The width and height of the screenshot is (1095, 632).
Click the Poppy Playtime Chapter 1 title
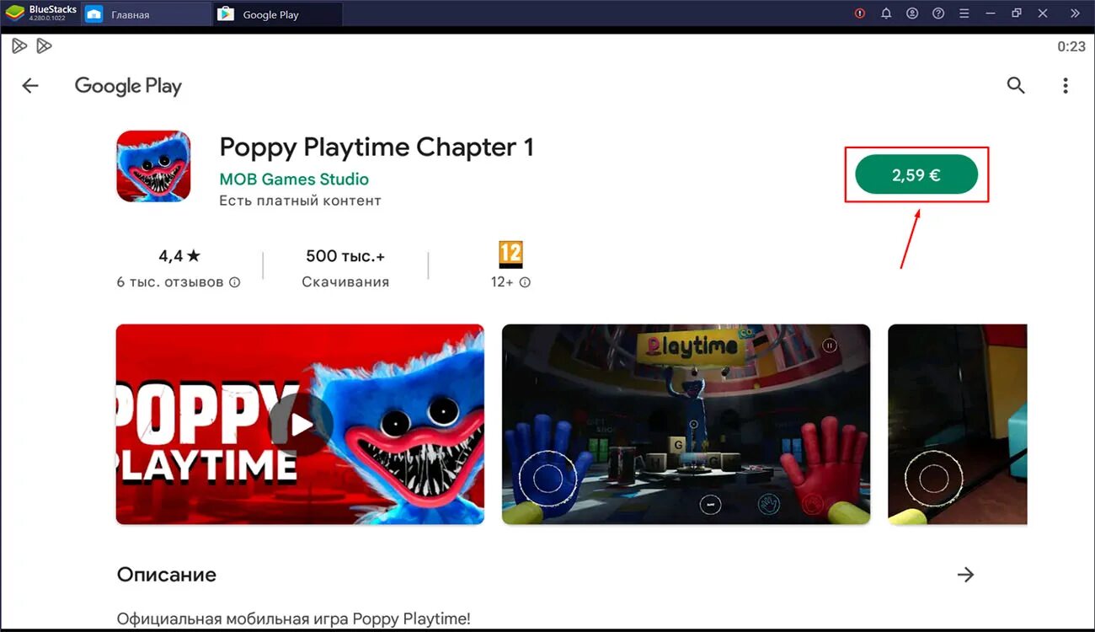(x=377, y=147)
